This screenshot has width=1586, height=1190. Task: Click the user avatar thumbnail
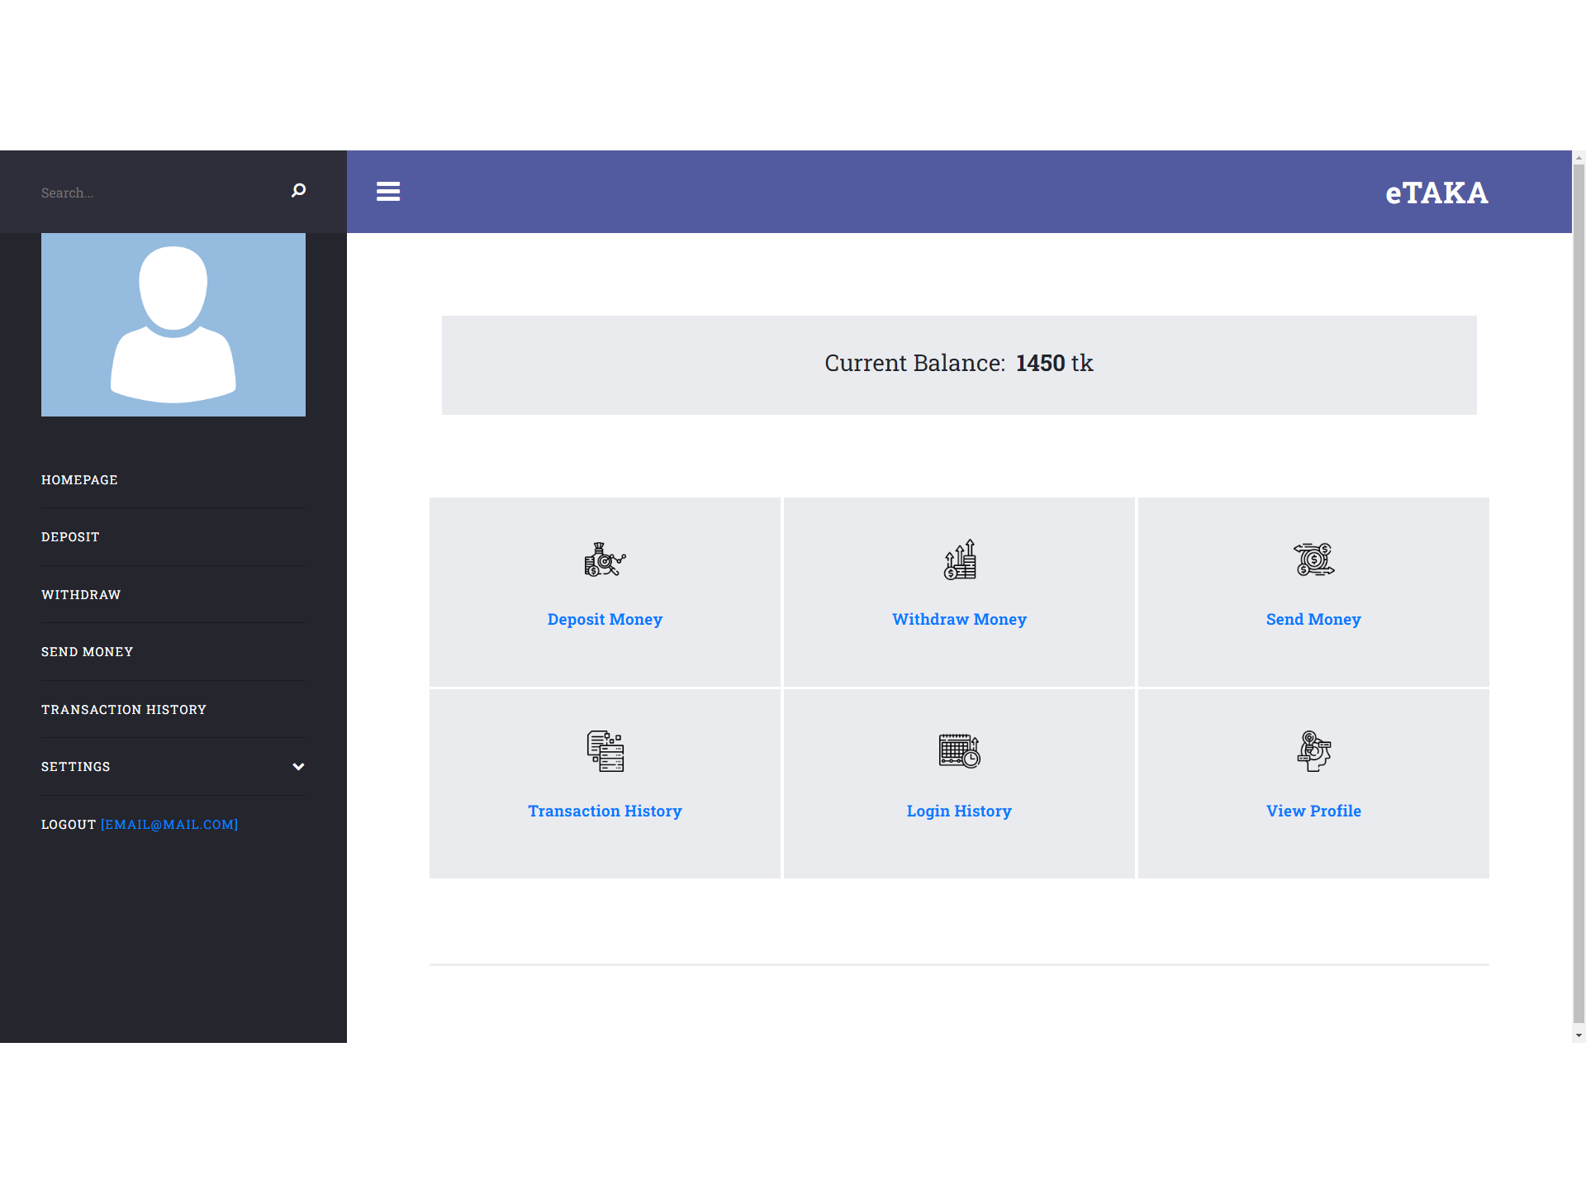point(173,325)
